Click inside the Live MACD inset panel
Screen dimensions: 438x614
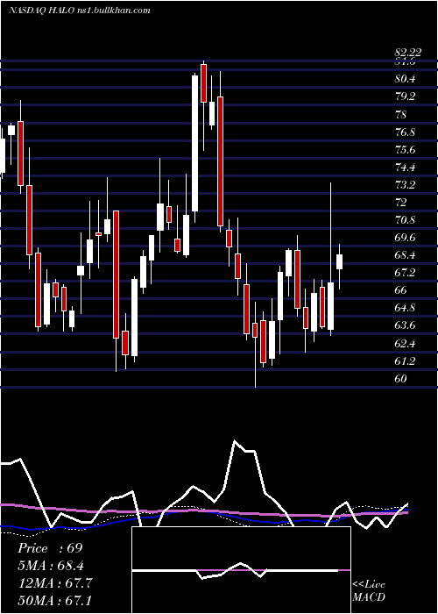pyautogui.click(x=241, y=570)
